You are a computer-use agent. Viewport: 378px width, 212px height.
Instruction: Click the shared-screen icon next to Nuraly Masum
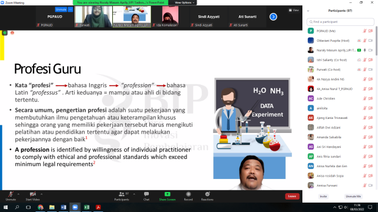pos(359,50)
